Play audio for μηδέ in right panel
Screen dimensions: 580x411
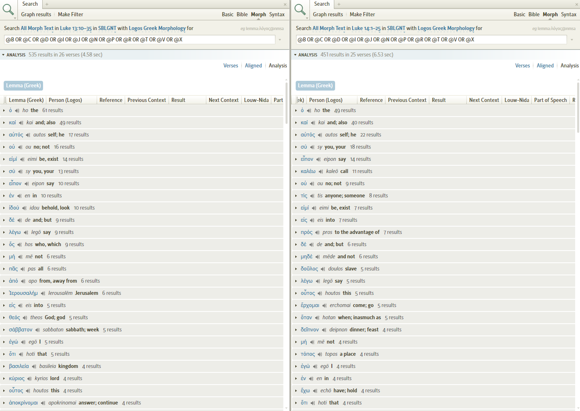click(318, 257)
